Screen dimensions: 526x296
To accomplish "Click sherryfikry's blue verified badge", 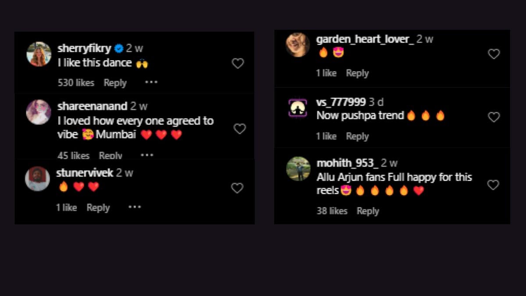I will [119, 48].
